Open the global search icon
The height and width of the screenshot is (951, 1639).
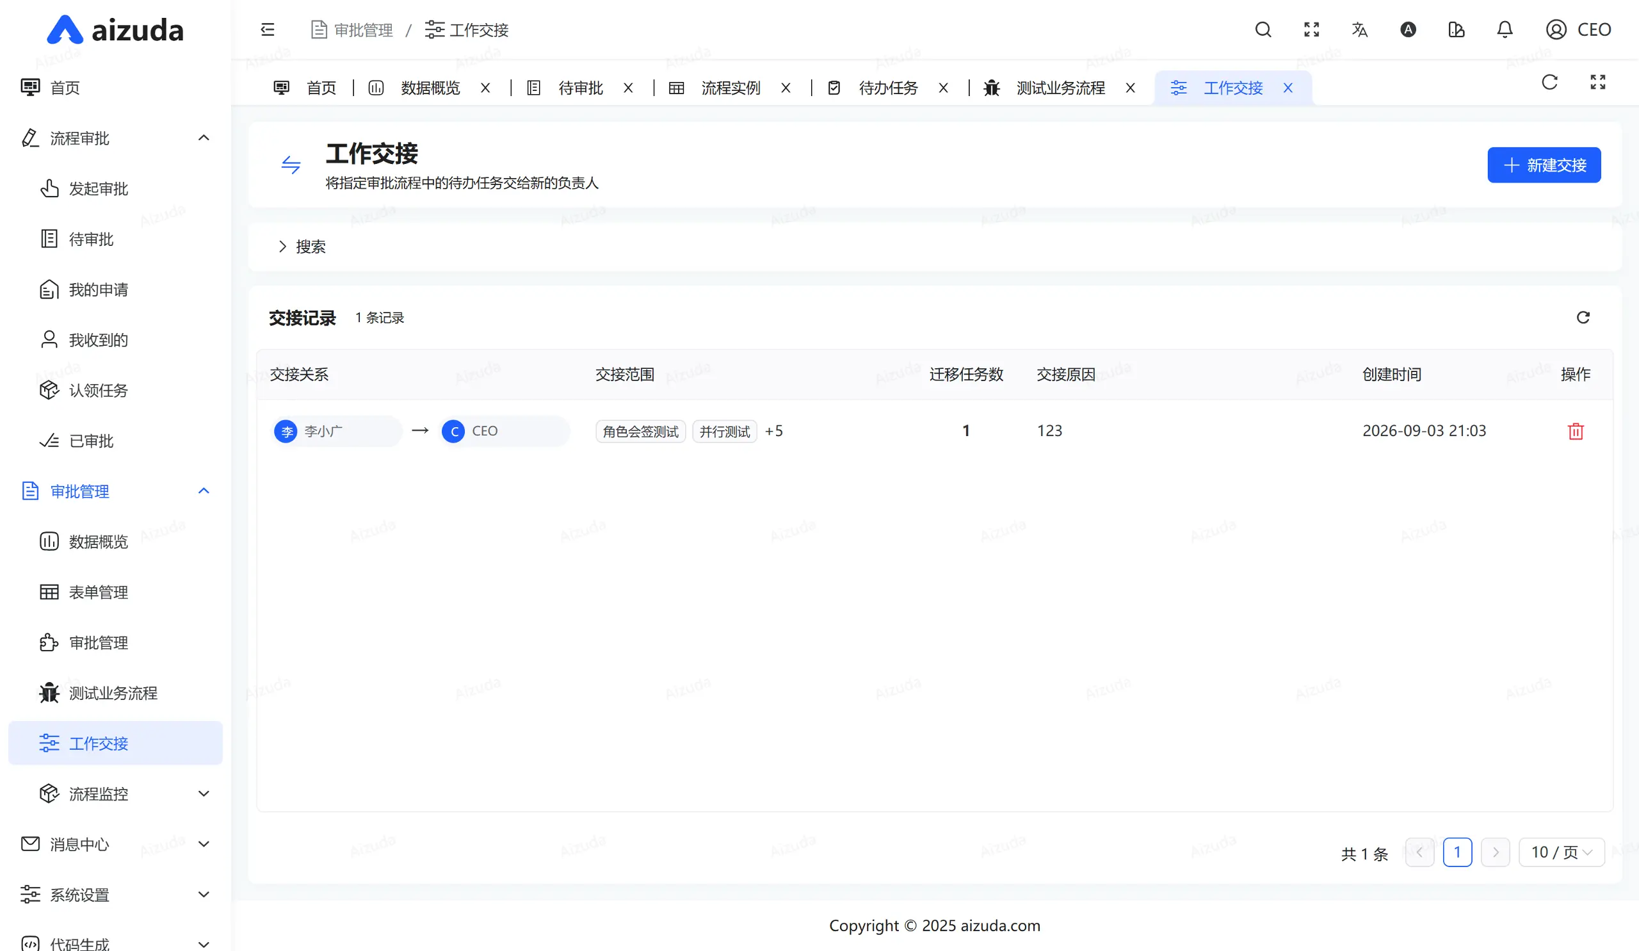tap(1263, 30)
